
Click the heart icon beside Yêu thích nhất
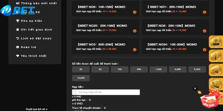[18, 56]
